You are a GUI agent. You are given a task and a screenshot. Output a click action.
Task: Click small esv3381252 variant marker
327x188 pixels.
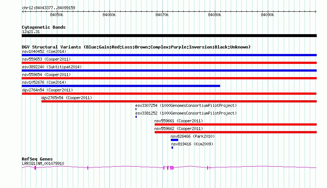tap(136, 117)
